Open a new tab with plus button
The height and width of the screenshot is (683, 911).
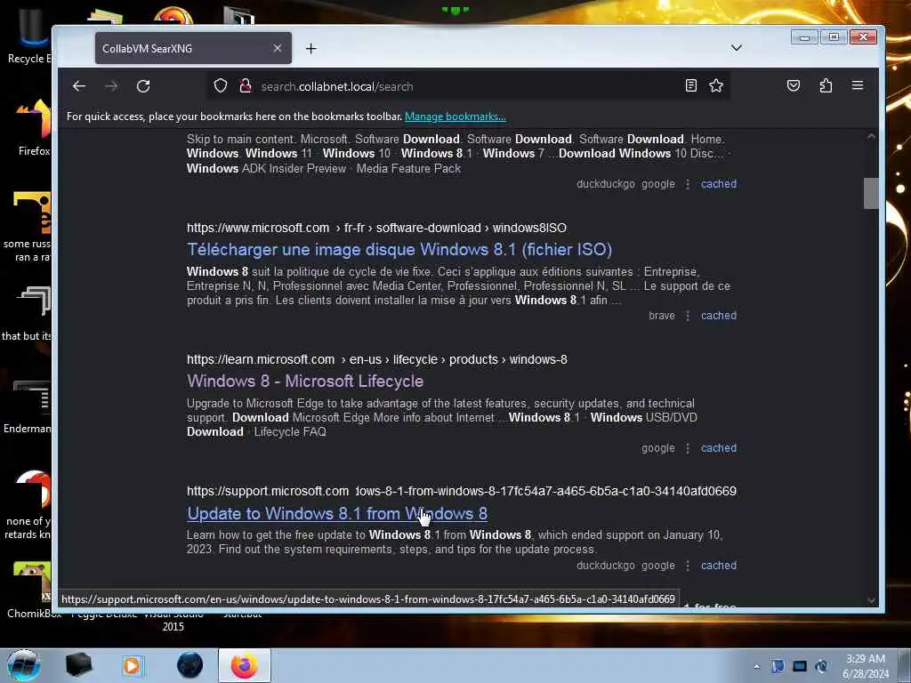[310, 49]
